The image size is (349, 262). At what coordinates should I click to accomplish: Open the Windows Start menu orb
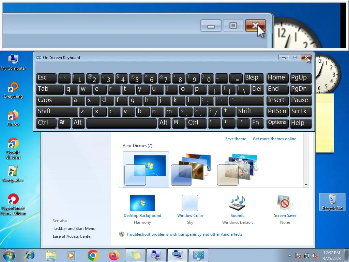coord(9,255)
